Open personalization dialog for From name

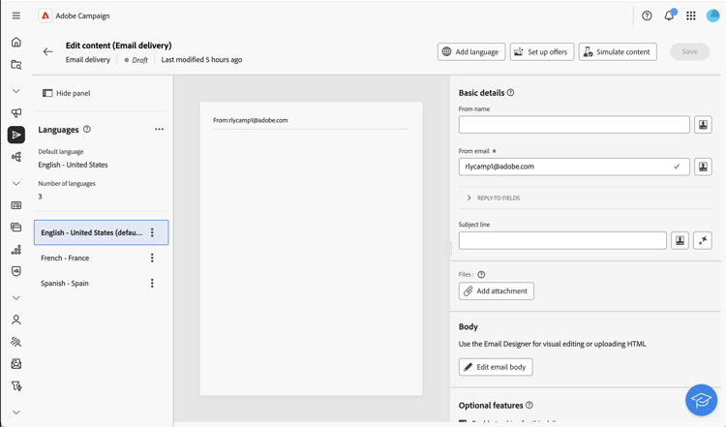703,125
